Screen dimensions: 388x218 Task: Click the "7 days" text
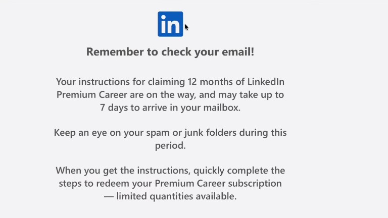click(x=115, y=107)
